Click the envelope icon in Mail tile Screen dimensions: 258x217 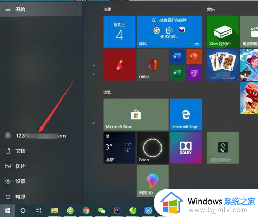tap(182, 30)
